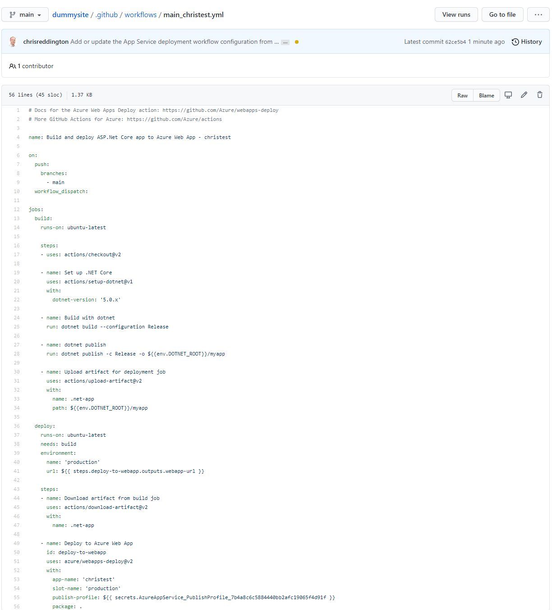
Task: Click the publish-profile secrets line
Action: (193, 597)
